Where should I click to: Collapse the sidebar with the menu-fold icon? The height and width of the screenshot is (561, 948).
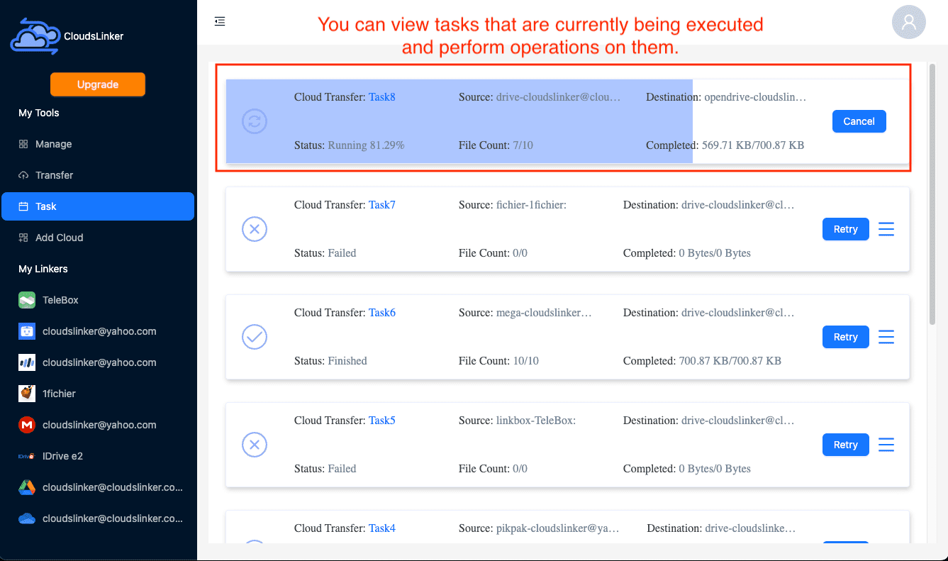[220, 21]
